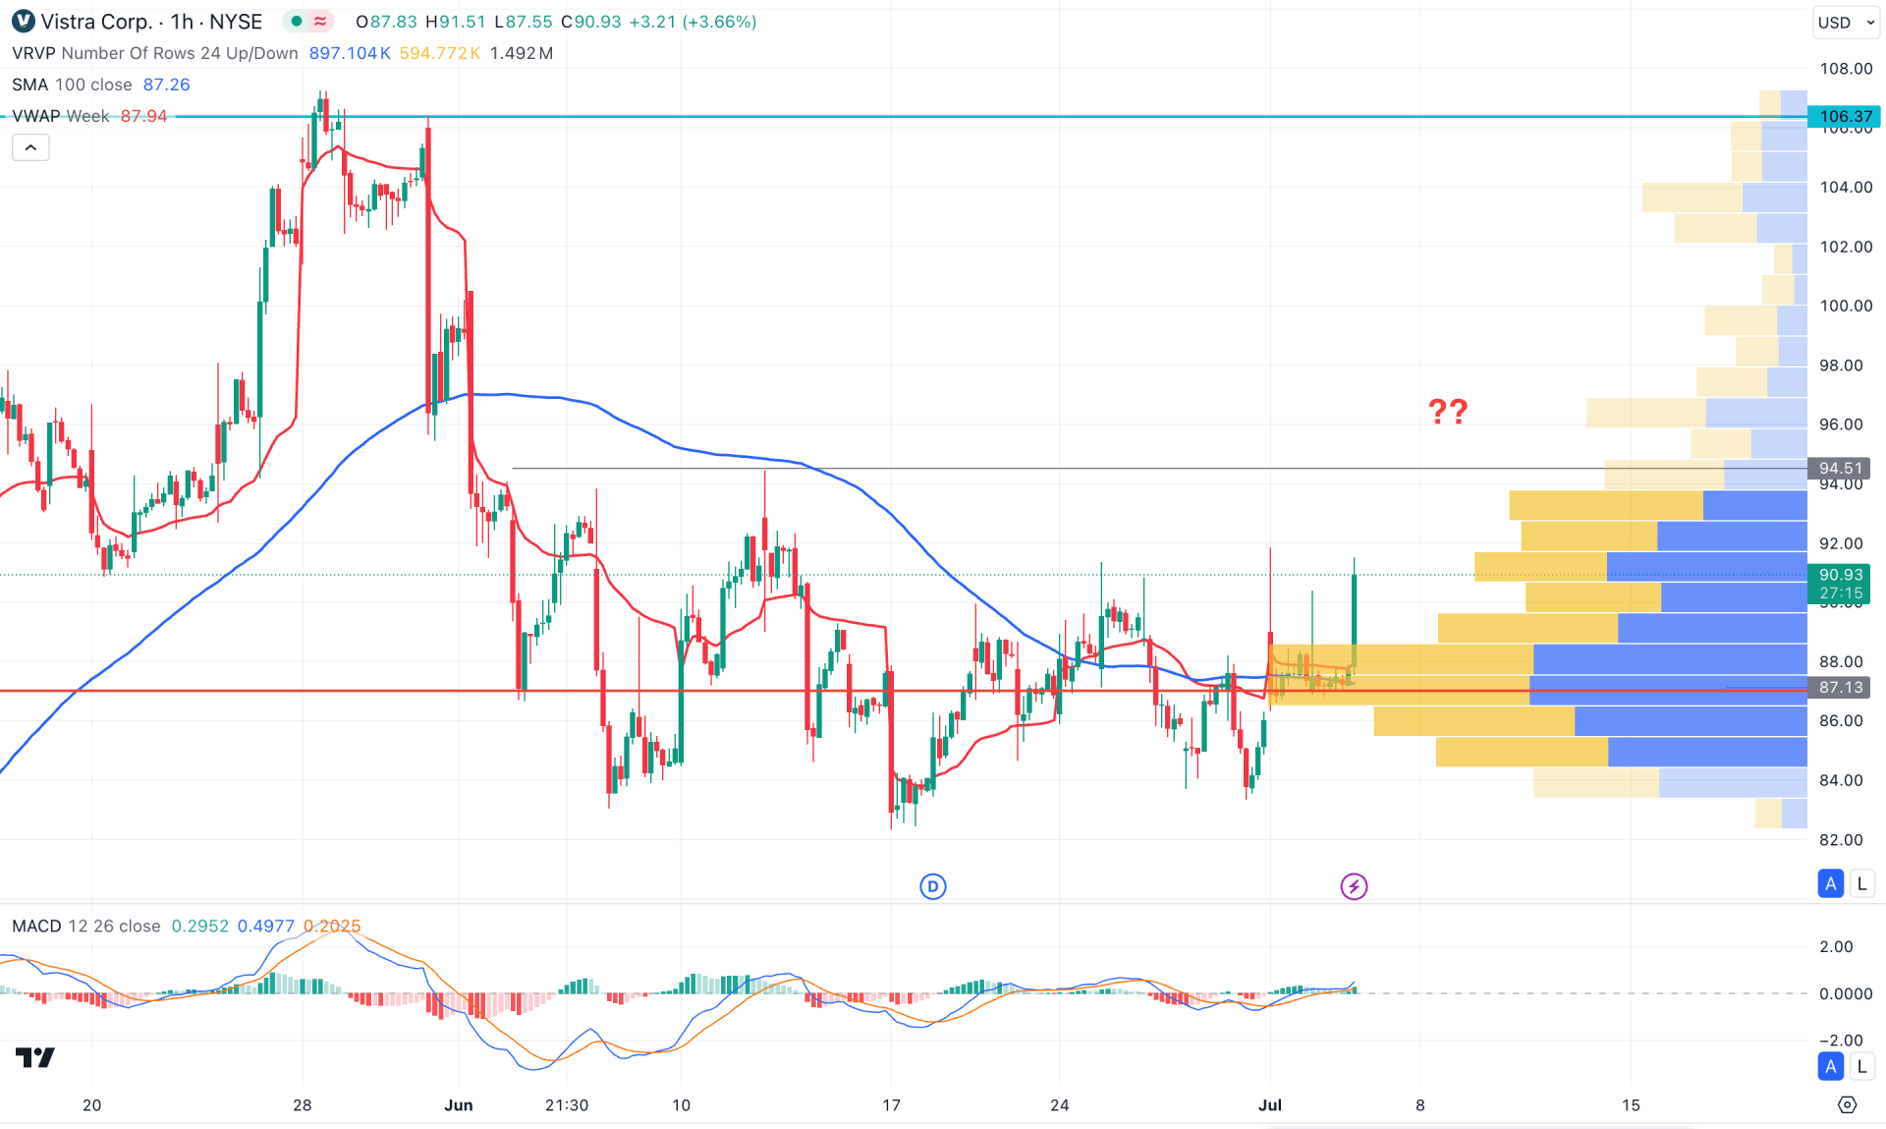Select the MACD 12 26 close legend
Viewport: 1886px width, 1129px height.
pos(86,926)
